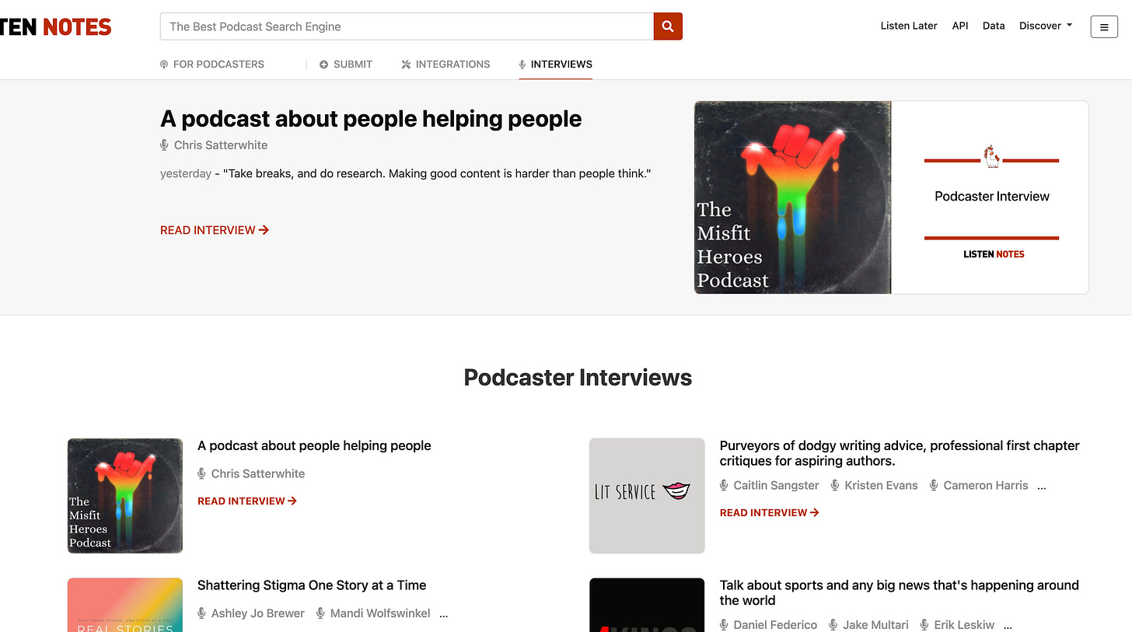Click READ INTERVIEW in the featured banner
The width and height of the screenshot is (1132, 632).
215,230
